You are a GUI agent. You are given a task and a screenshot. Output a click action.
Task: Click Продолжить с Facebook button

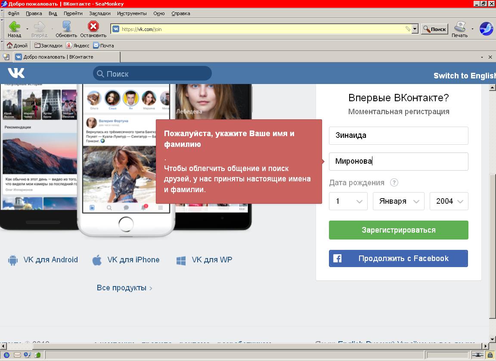tap(399, 258)
